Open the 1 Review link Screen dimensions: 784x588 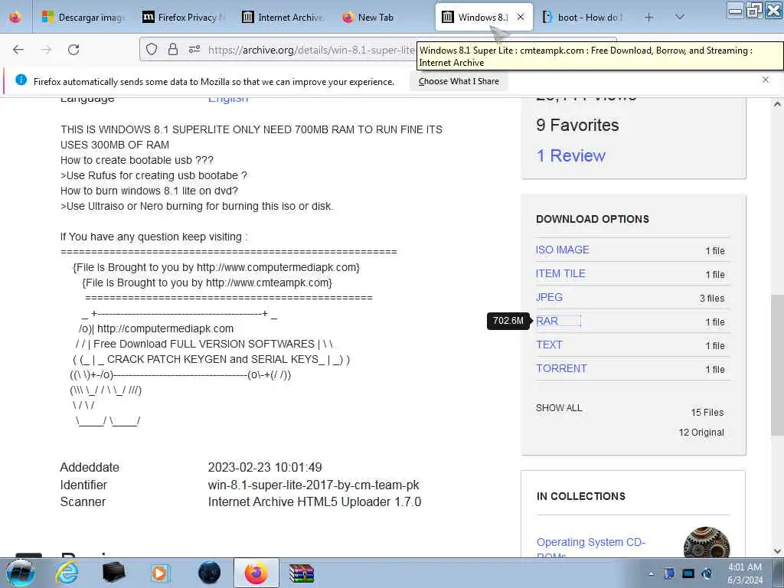coord(570,155)
